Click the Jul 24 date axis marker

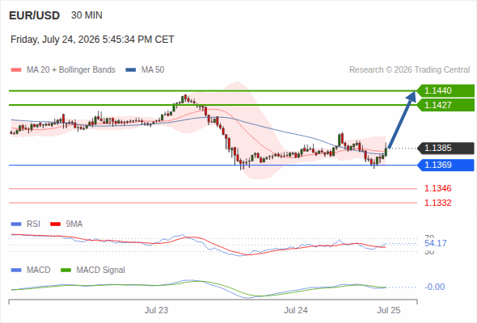[296, 310]
